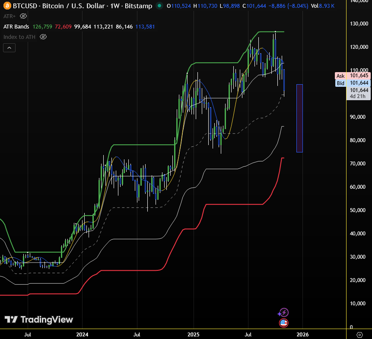Screen dimensions: 372x339
Task: Click the change value −8,886 (−8.04%)
Action: (x=288, y=6)
